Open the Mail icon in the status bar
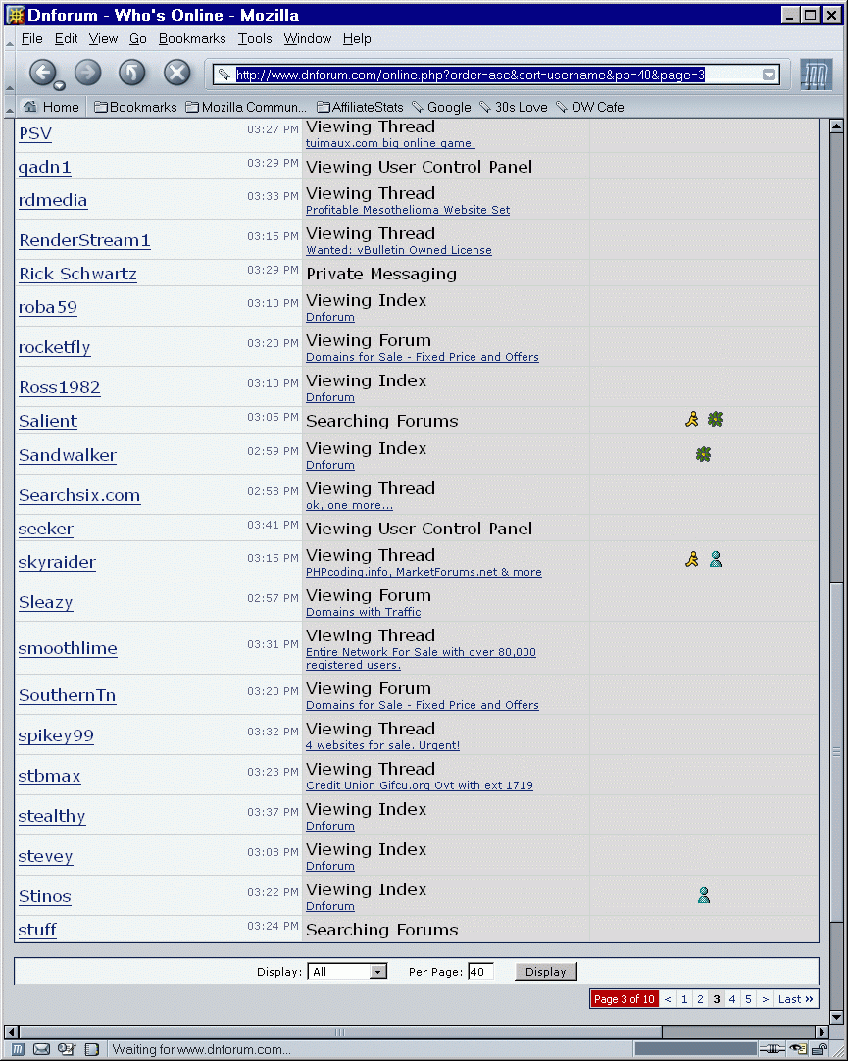This screenshot has width=848, height=1061. [x=42, y=1049]
